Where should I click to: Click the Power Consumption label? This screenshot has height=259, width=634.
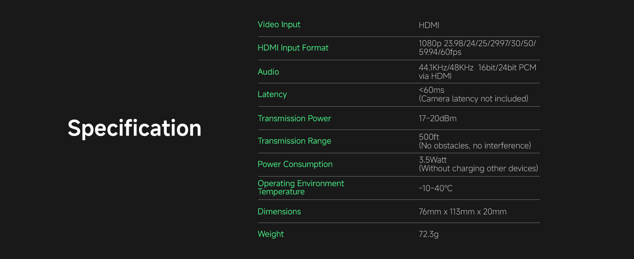[x=295, y=164]
